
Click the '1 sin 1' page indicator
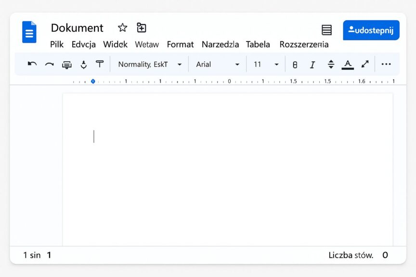pyautogui.click(x=37, y=255)
